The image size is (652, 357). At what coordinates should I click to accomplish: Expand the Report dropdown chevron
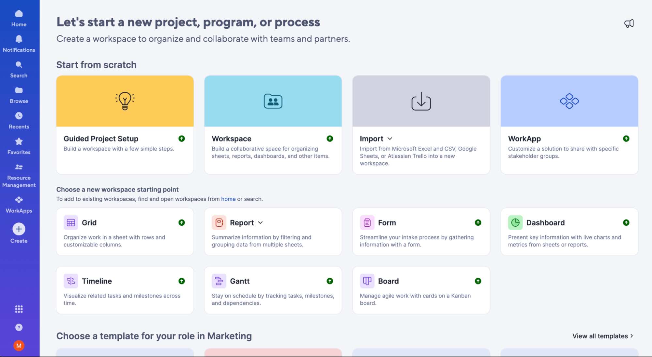coord(260,223)
